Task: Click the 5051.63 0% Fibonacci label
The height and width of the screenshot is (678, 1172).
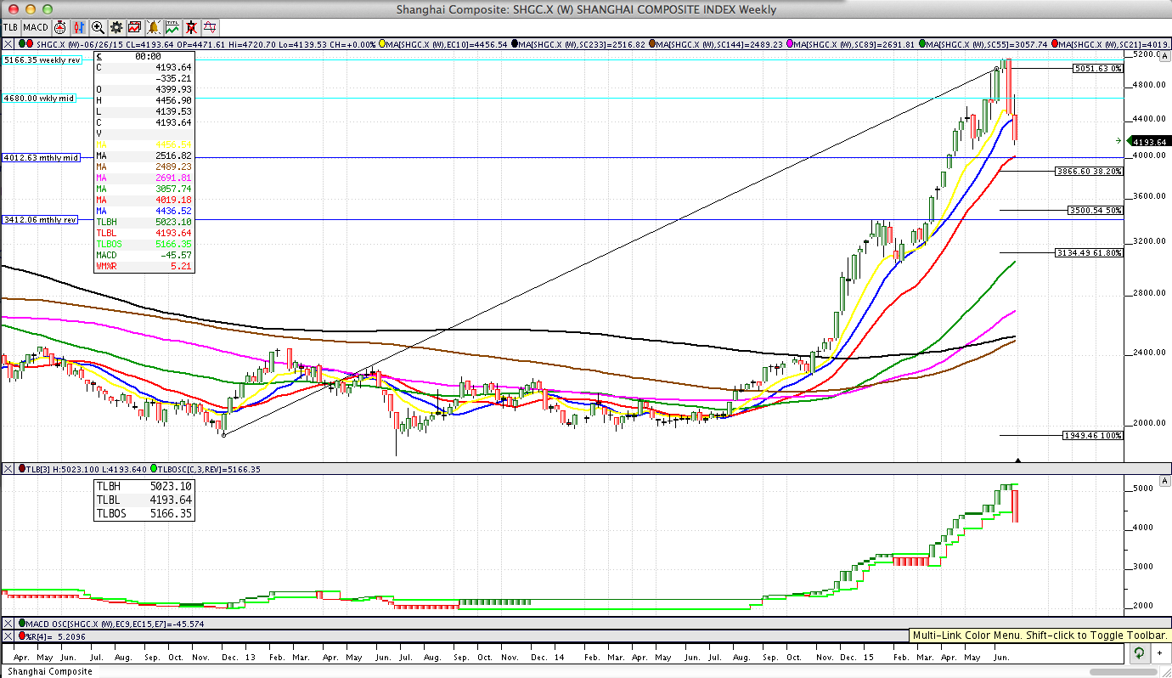Action: (1098, 69)
